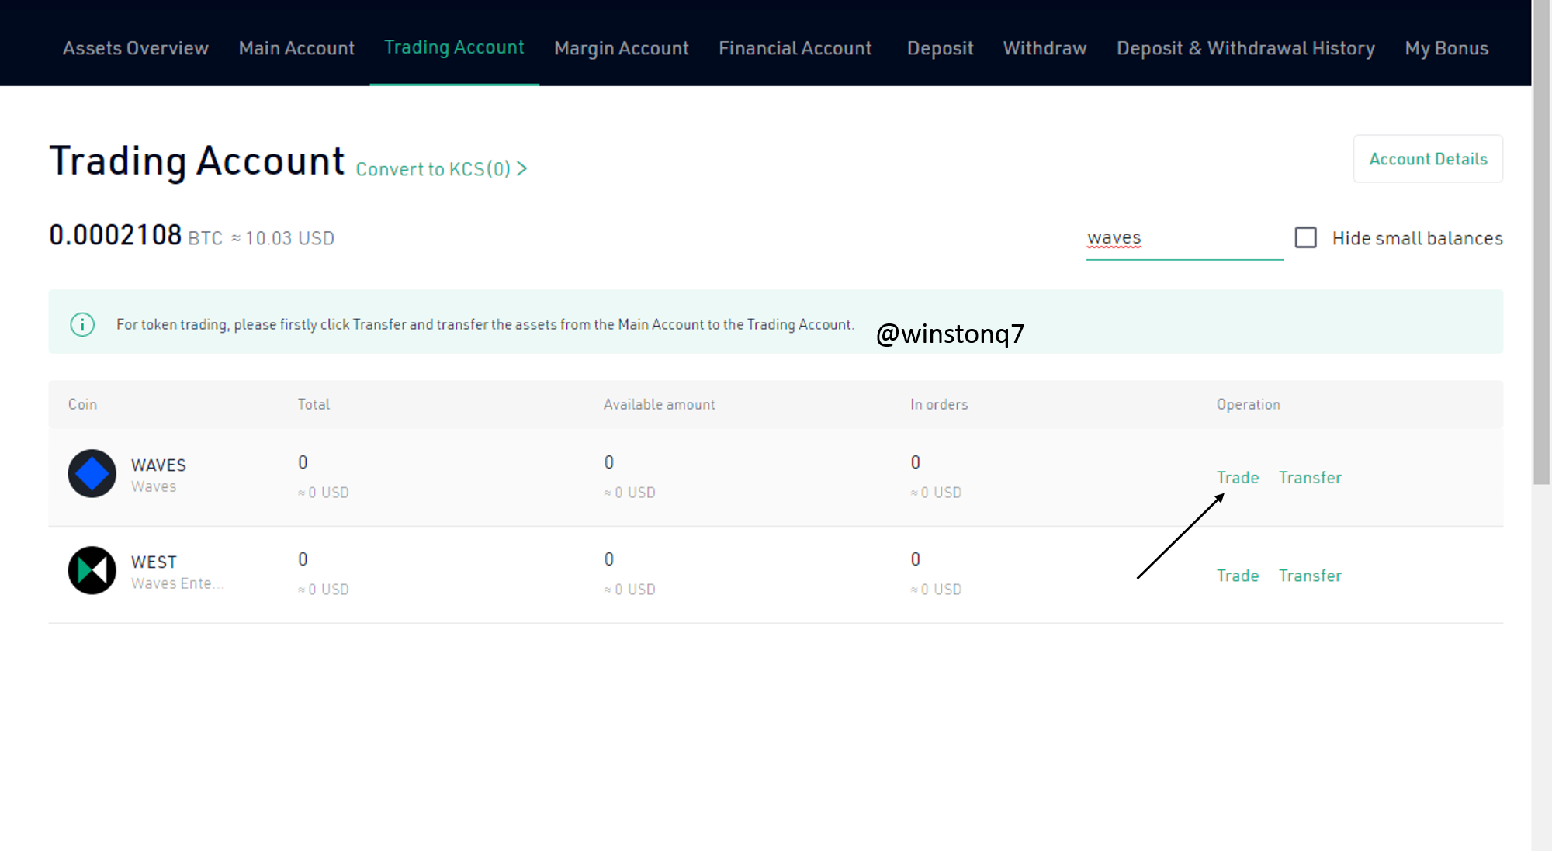Image resolution: width=1552 pixels, height=851 pixels.
Task: Click Transfer link for WEST
Action: pyautogui.click(x=1310, y=576)
